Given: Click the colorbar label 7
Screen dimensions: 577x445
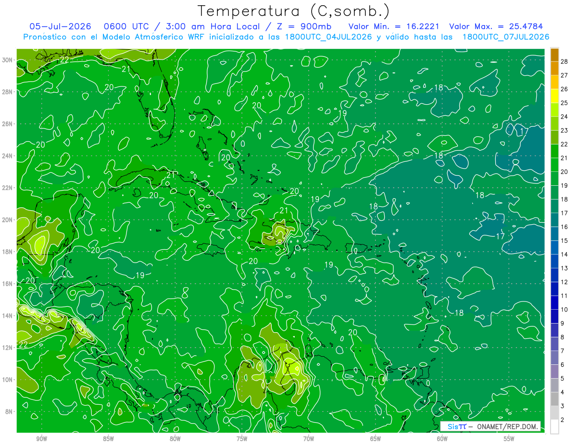Looking at the screenshot, I should point(563,351).
